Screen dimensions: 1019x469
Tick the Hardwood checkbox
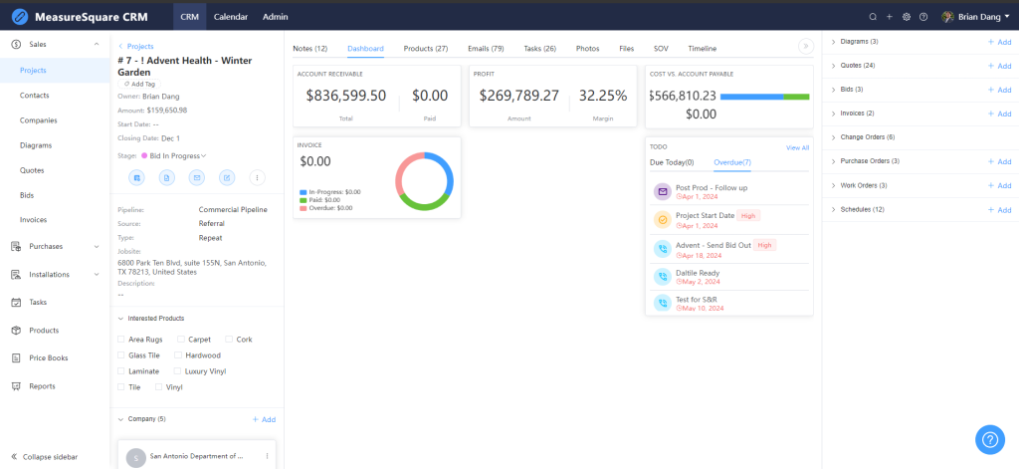tap(179, 355)
